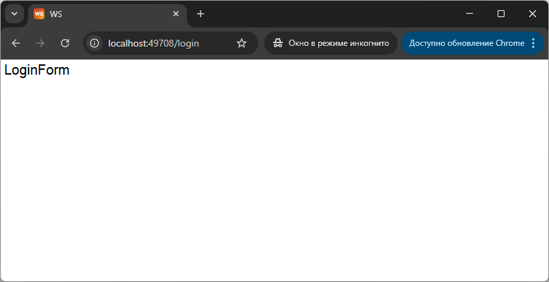Click the blank white page area

point(274,178)
